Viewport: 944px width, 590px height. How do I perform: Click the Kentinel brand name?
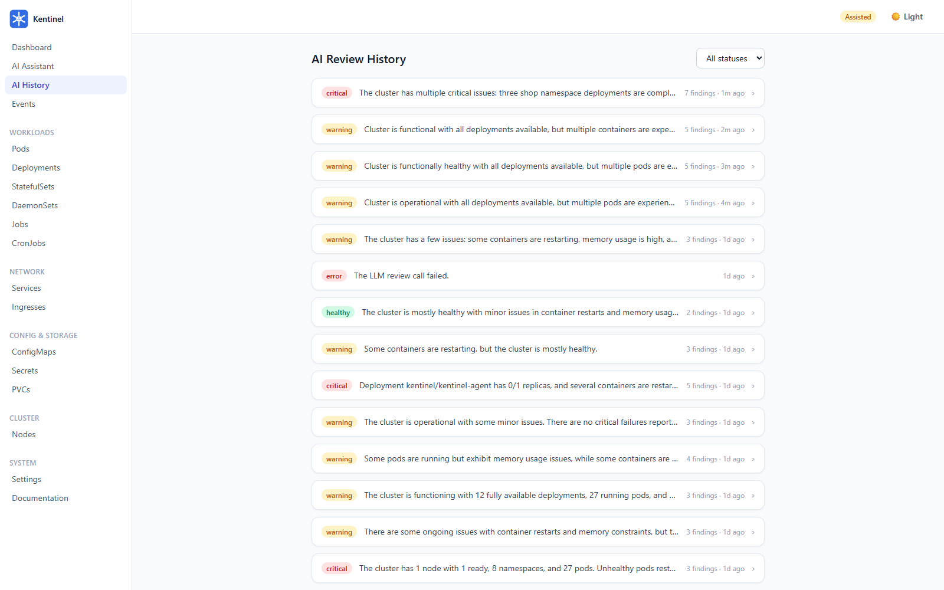tap(48, 19)
